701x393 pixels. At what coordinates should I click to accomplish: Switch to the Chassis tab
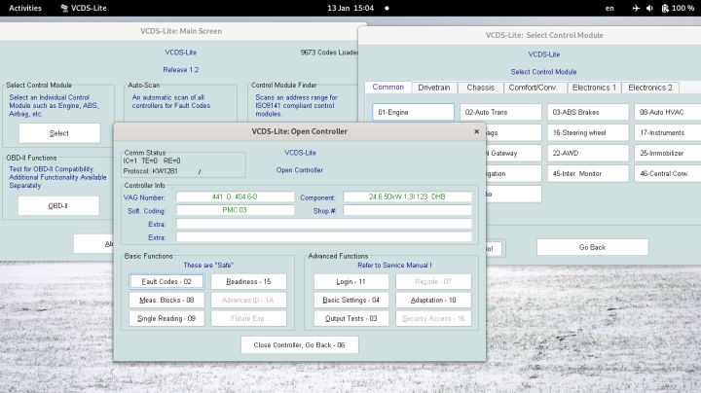coord(481,88)
